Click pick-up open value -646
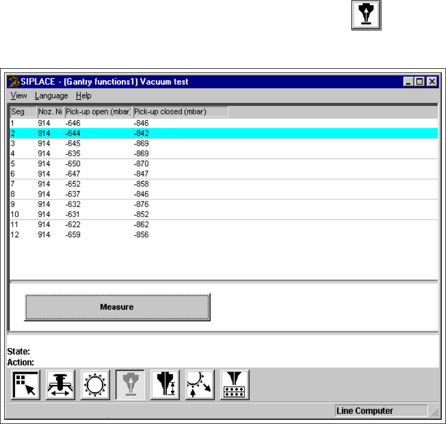 click(x=73, y=123)
